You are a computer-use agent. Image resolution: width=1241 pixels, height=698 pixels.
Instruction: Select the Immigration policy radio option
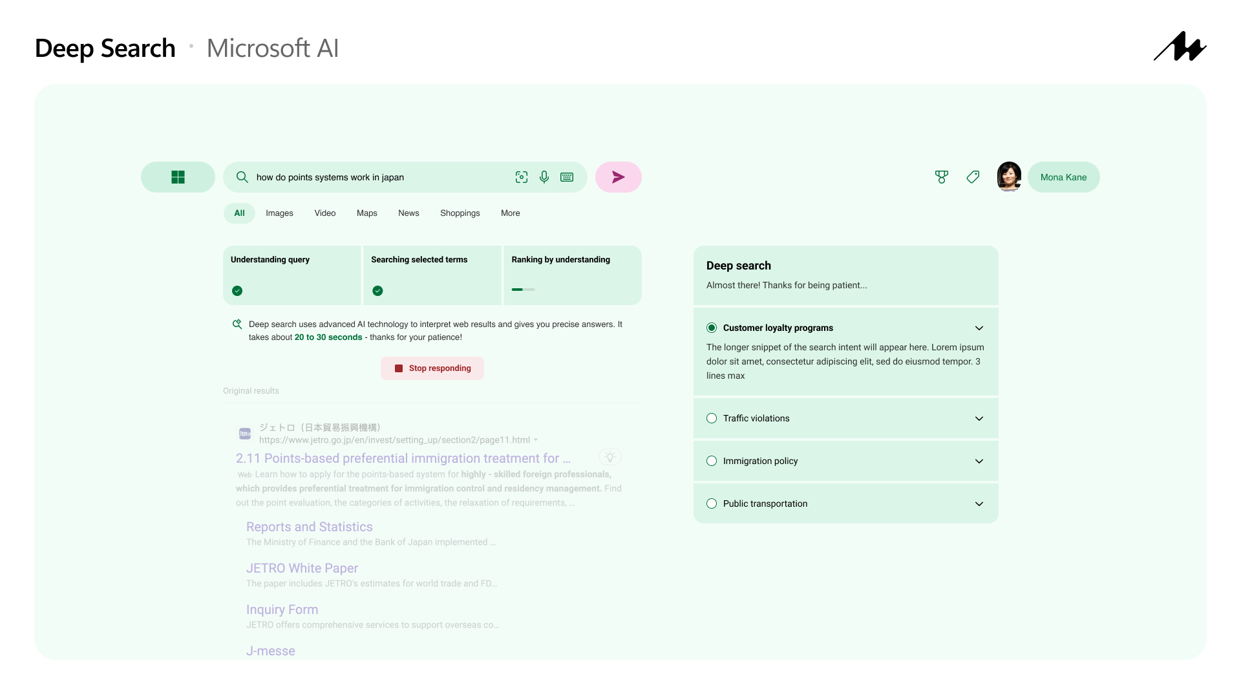point(712,461)
